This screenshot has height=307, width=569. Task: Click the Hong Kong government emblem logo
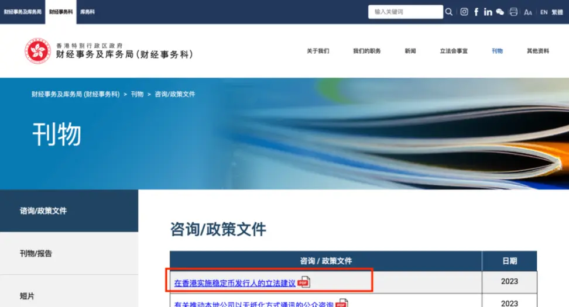(x=37, y=51)
